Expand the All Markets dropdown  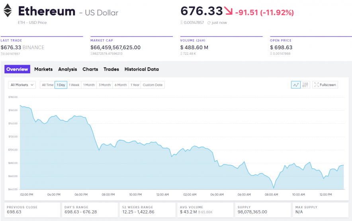22,85
